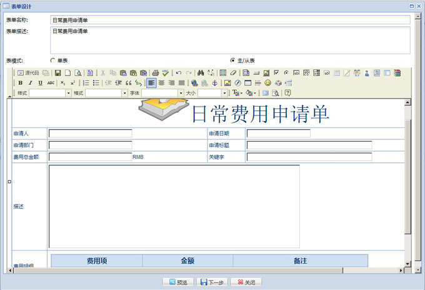Expand the 字体 font dropdown
This screenshot has width=425, height=290.
point(181,93)
